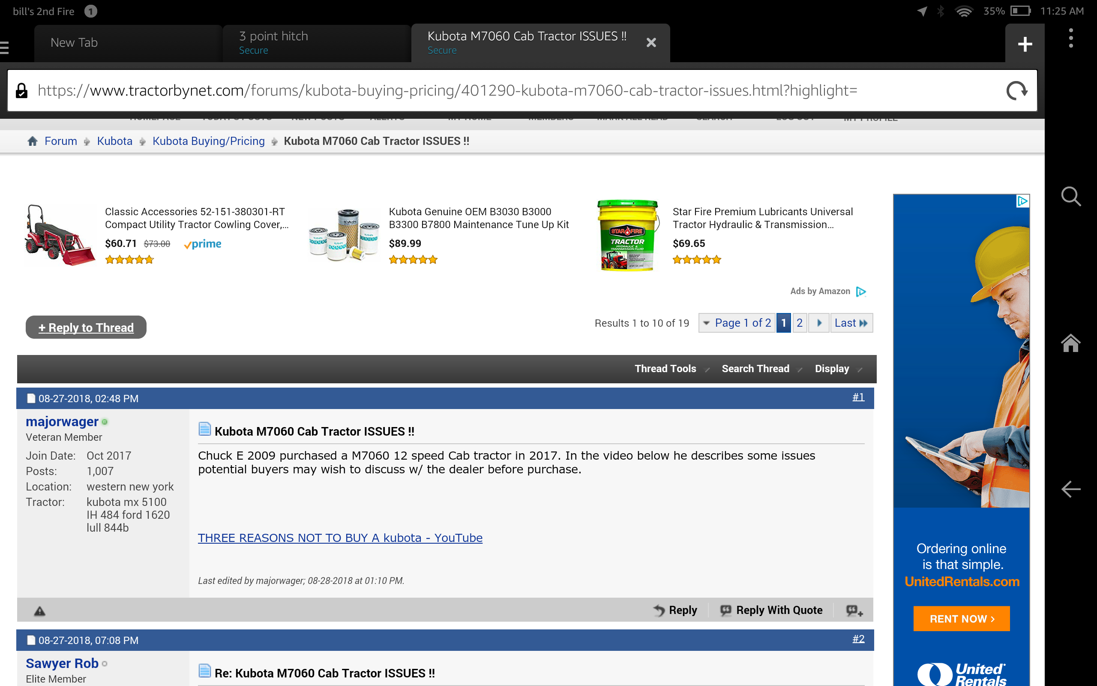This screenshot has width=1097, height=686.
Task: Open a new browser tab with plus
Action: point(1025,44)
